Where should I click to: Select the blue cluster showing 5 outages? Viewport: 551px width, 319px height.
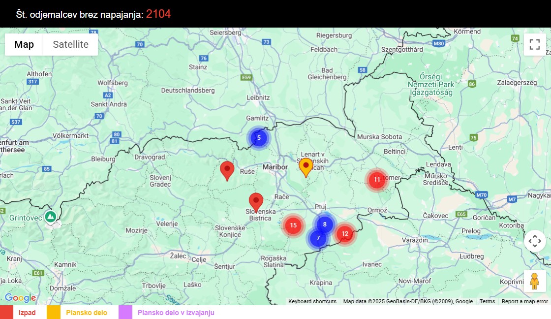[258, 138]
